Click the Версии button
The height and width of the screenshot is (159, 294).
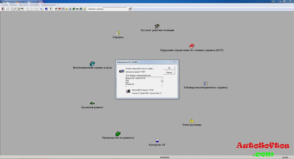coord(169,72)
